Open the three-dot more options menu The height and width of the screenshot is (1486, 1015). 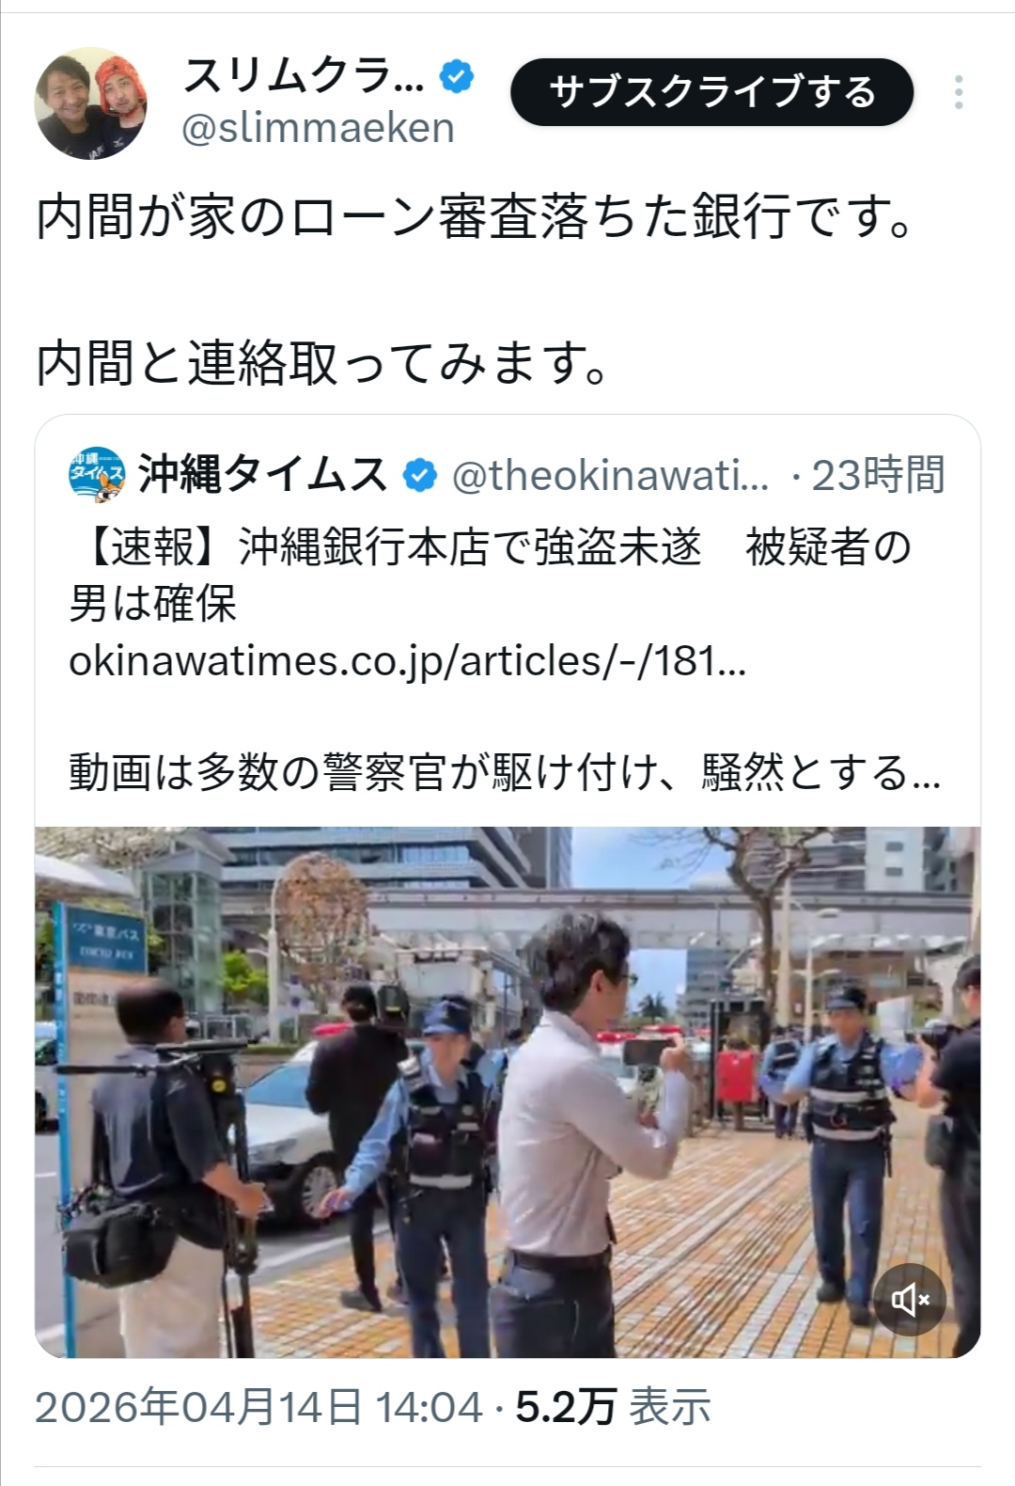pyautogui.click(x=959, y=92)
